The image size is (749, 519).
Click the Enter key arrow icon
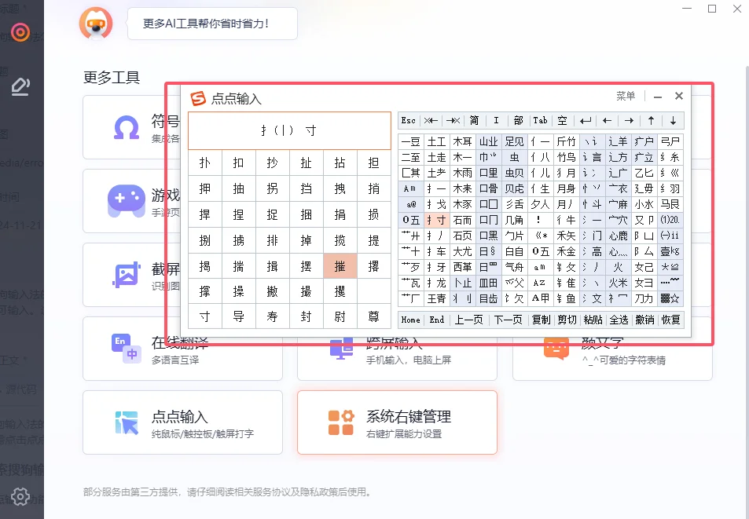pos(585,121)
